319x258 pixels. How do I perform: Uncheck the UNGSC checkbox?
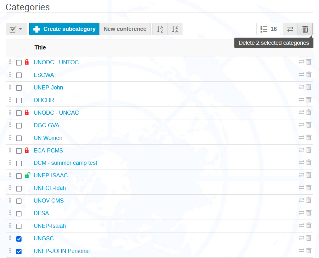click(19, 239)
